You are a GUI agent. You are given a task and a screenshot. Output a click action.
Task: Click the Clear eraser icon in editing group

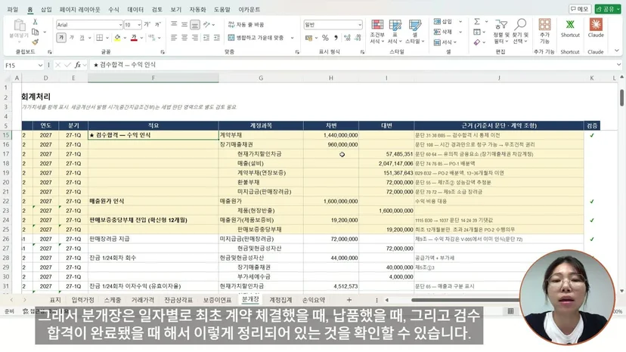pos(477,42)
